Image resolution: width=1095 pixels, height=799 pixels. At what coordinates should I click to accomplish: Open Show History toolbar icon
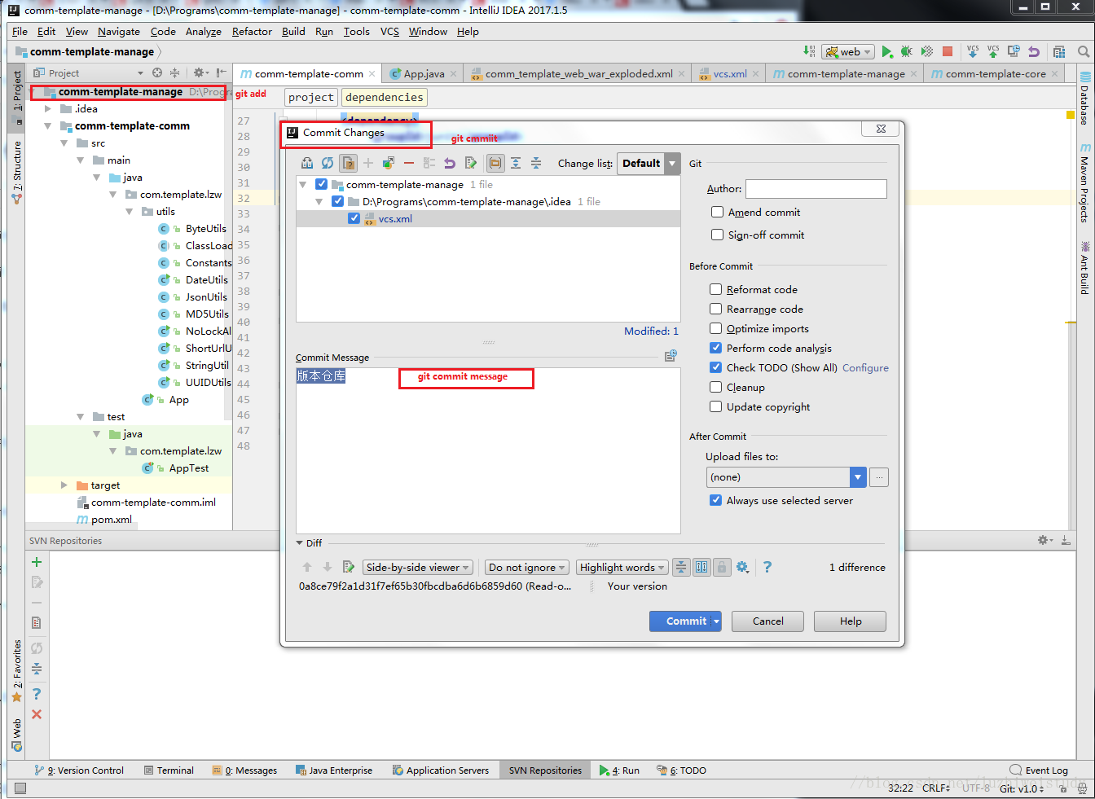pyautogui.click(x=1014, y=51)
